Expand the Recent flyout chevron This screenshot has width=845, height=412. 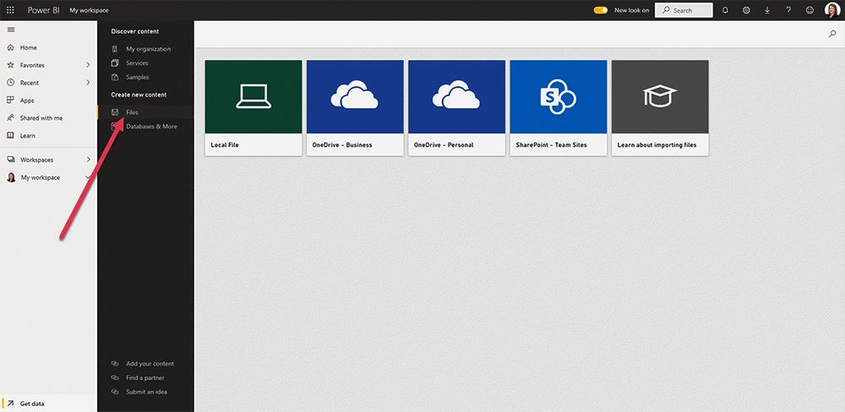(x=88, y=83)
